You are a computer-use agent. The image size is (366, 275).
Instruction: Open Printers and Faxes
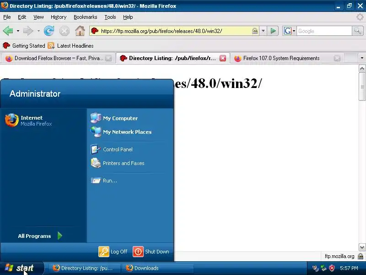pyautogui.click(x=118, y=163)
